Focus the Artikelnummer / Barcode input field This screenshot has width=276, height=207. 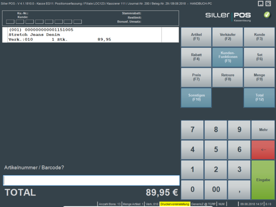[91, 180]
